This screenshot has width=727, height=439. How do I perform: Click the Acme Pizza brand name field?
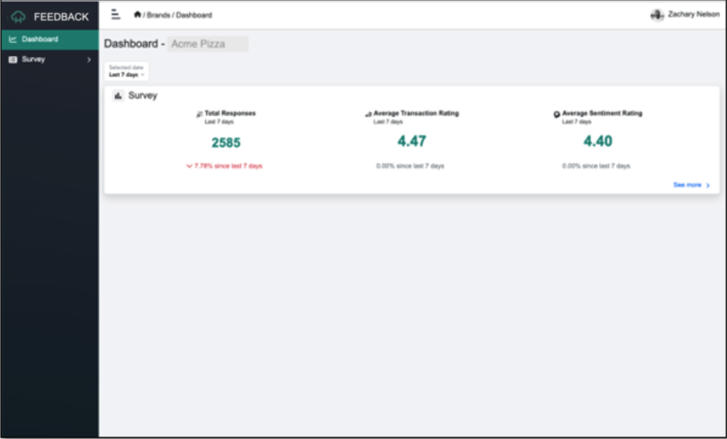208,44
